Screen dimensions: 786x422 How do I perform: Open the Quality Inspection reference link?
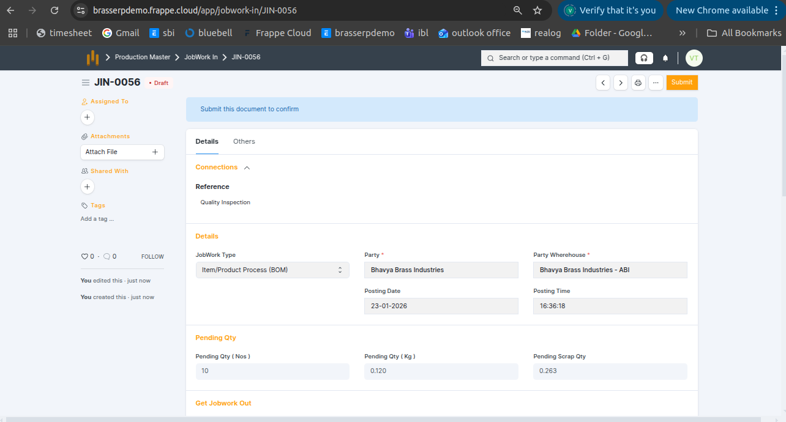coord(225,202)
